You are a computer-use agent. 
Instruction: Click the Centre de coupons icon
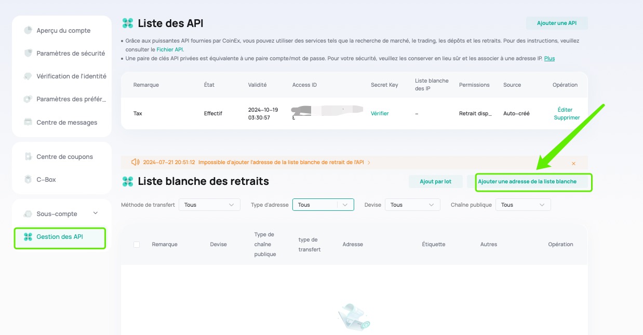(28, 157)
